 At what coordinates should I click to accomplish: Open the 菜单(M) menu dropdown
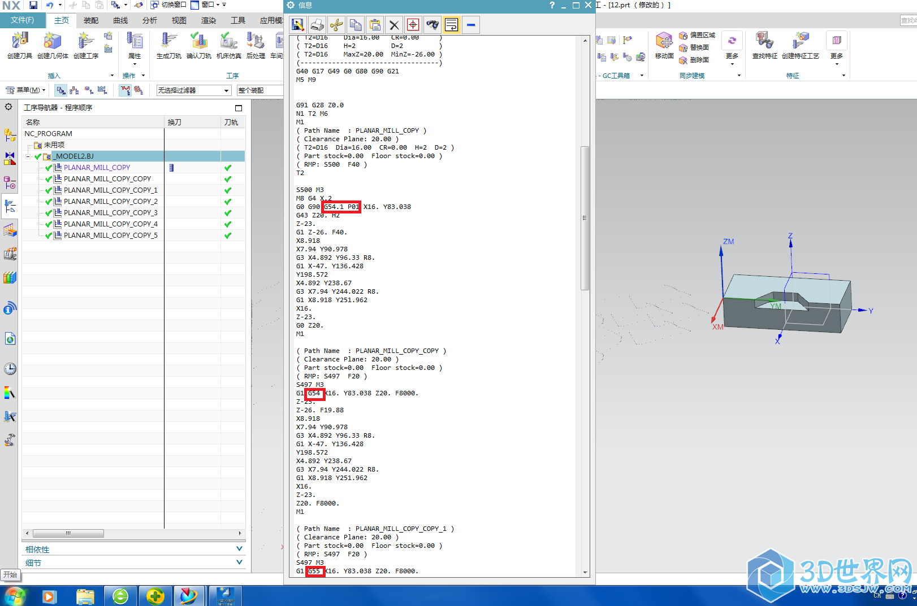(x=25, y=90)
